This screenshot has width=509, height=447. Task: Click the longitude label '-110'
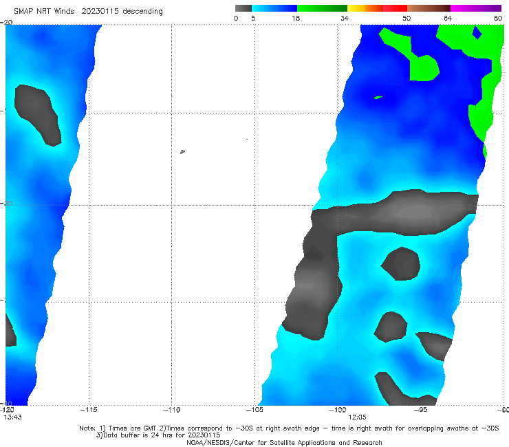click(x=172, y=410)
